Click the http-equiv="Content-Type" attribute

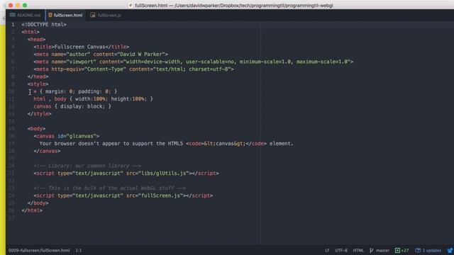click(89, 69)
